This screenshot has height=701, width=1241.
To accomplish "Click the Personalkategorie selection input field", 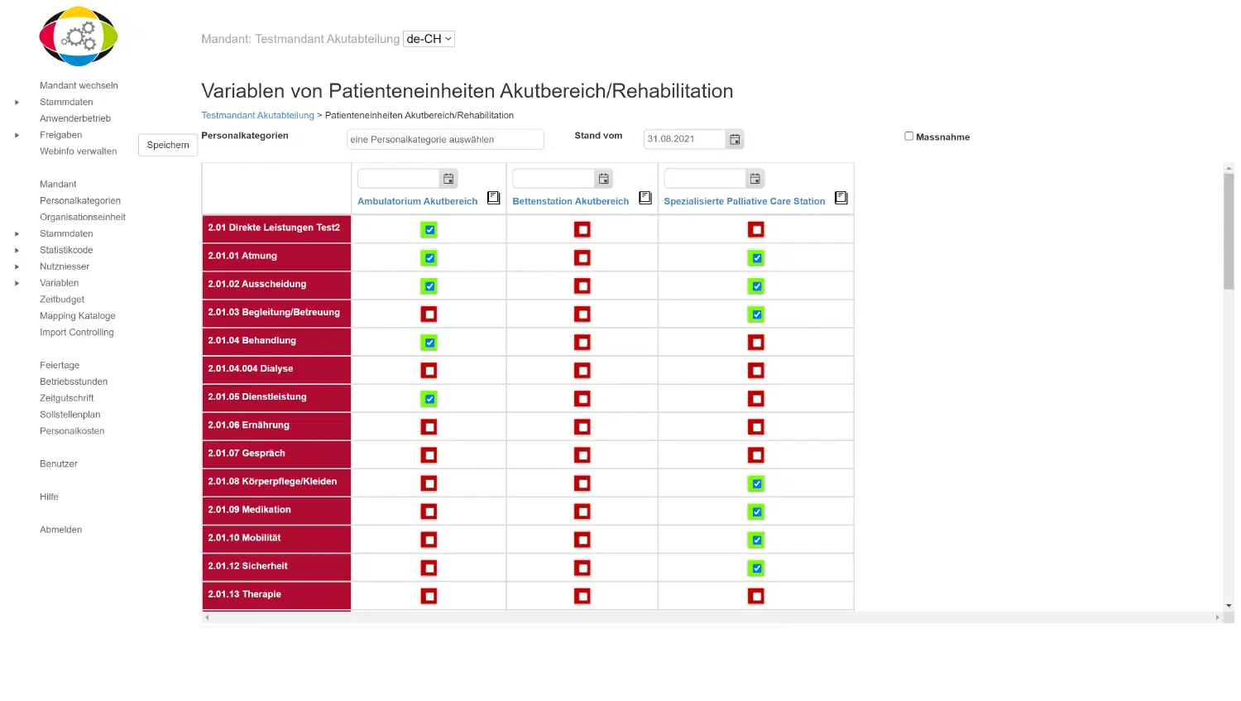I will 445,139.
